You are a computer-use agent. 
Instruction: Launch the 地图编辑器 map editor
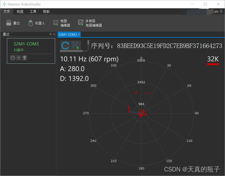pyautogui.click(x=62, y=23)
